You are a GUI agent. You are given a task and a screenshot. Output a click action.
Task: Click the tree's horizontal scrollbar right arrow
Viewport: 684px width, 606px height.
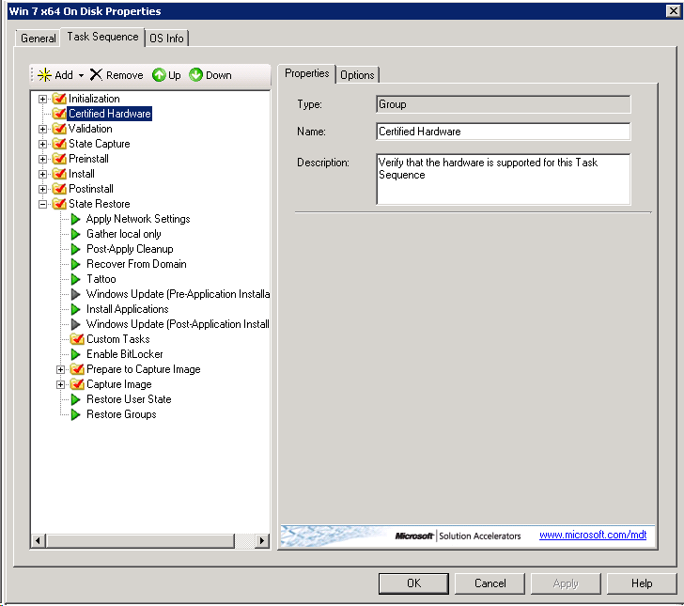(262, 541)
